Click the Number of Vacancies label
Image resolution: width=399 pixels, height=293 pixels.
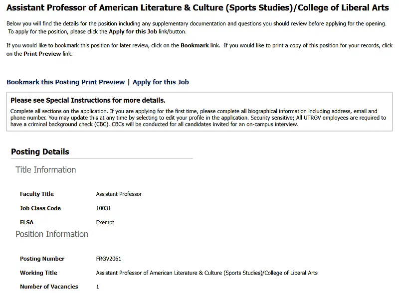(49, 287)
